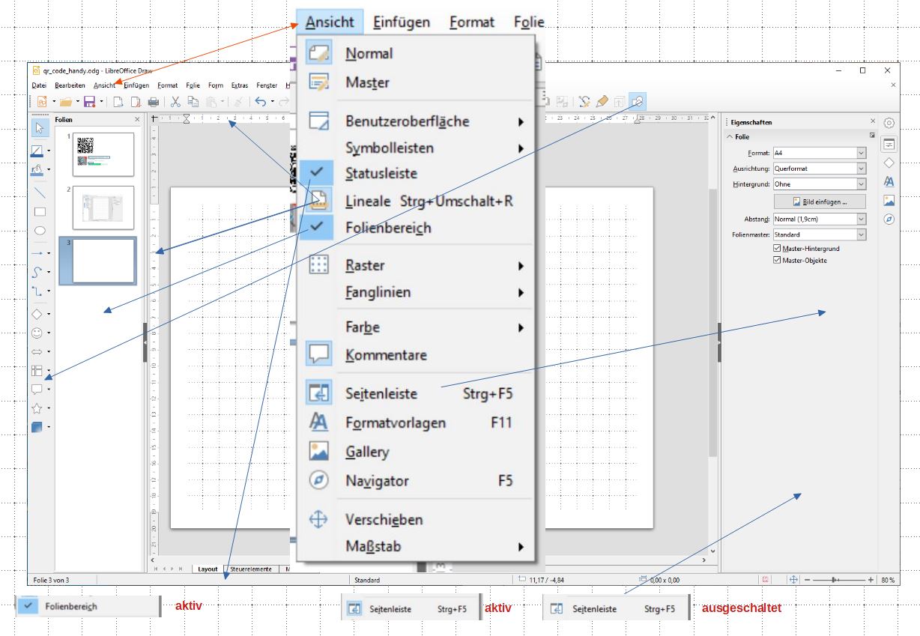The image size is (920, 636).
Task: Click the Cut scissors icon
Action: coord(175,102)
